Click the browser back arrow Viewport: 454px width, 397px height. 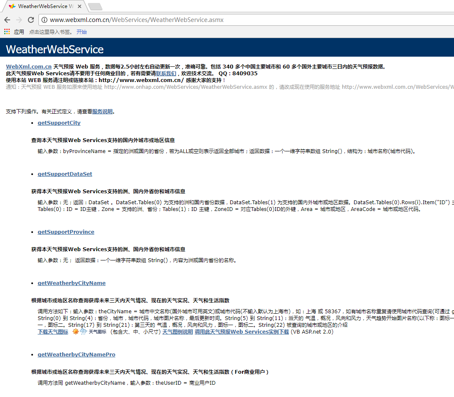pyautogui.click(x=7, y=20)
